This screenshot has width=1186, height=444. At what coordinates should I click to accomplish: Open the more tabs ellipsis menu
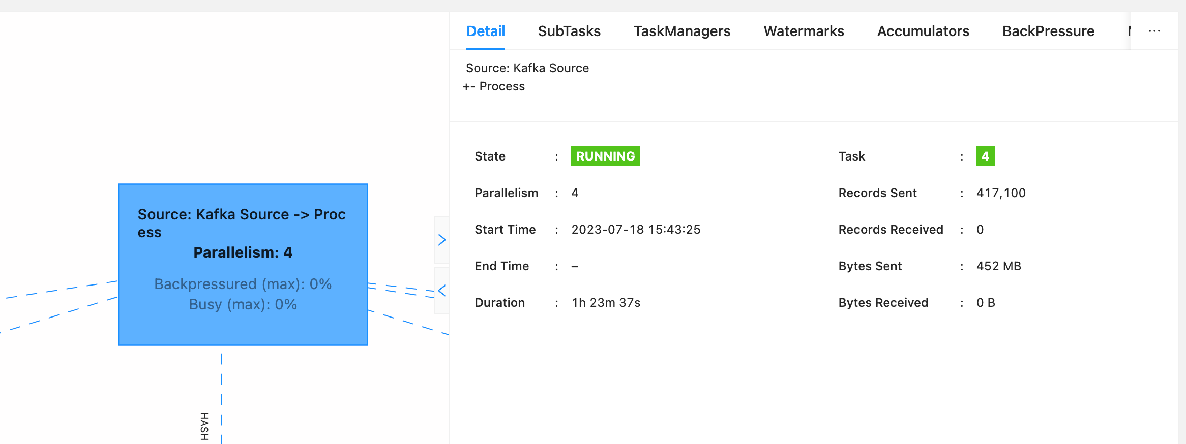[1154, 31]
